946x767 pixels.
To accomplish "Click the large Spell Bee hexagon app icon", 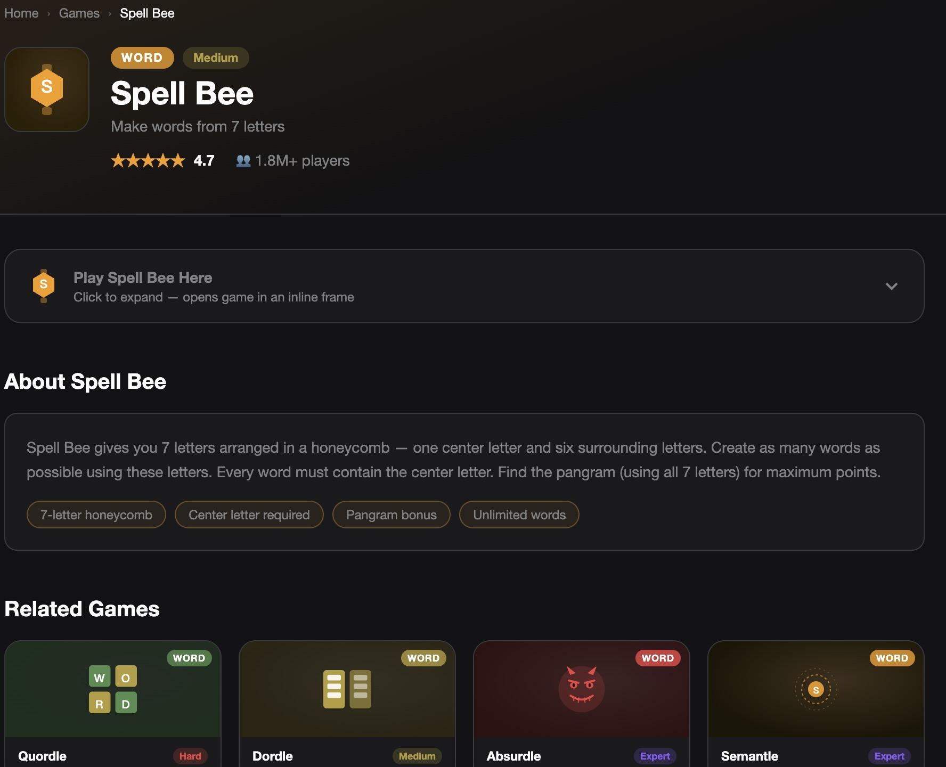I will 47,89.
